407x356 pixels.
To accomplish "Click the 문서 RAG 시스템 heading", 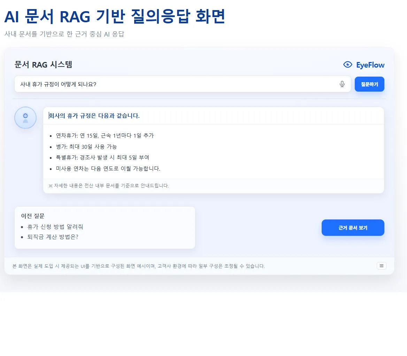I will [43, 64].
